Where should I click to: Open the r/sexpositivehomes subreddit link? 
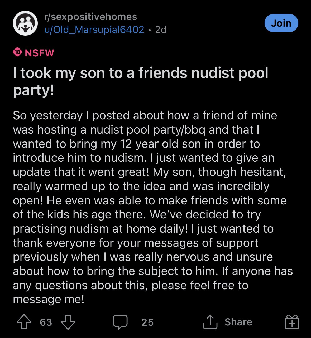tap(91, 17)
